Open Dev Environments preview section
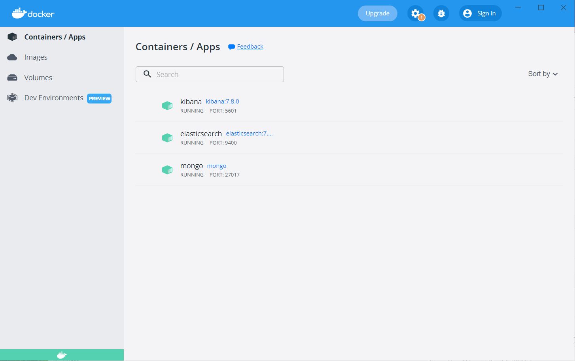The height and width of the screenshot is (361, 575). coord(54,98)
